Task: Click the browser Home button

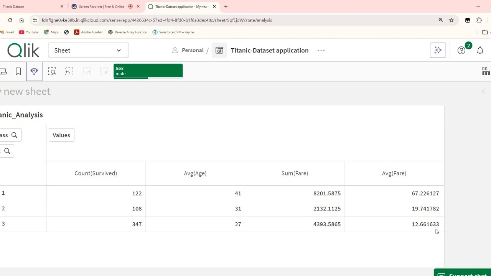Action: tap(21, 20)
